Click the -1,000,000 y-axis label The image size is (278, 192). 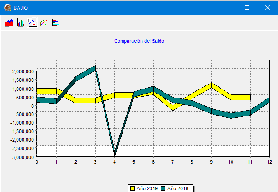pyautogui.click(x=22, y=123)
